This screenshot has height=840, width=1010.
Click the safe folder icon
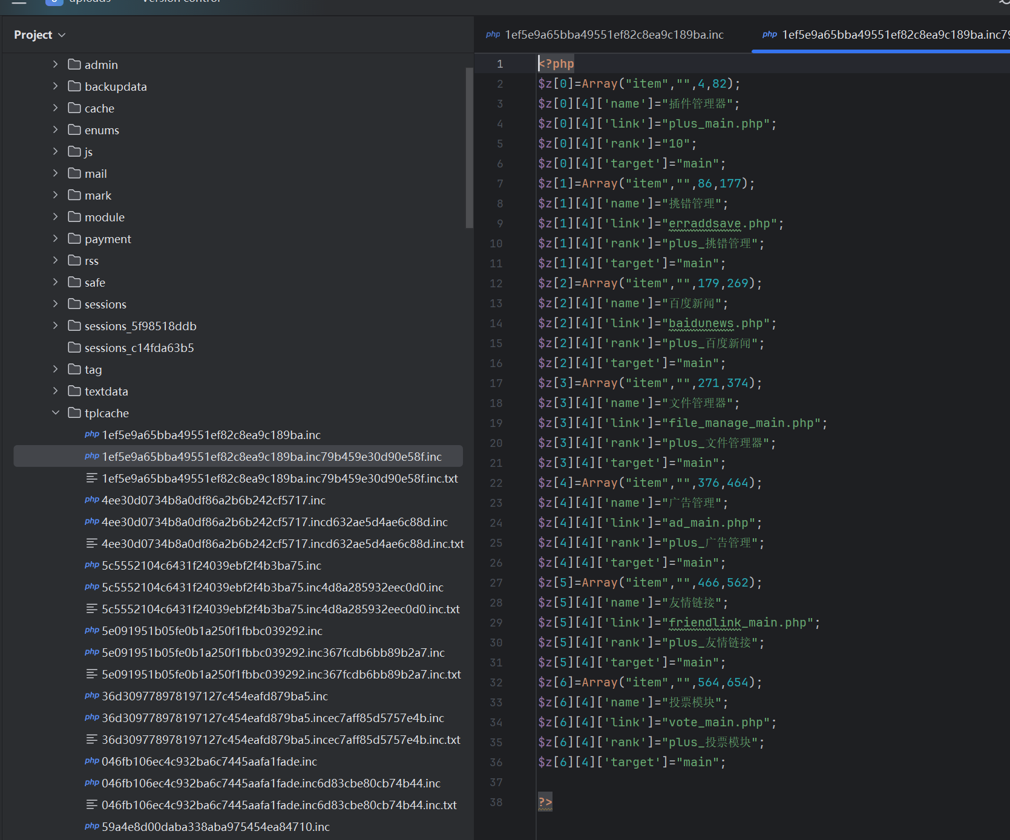click(74, 282)
